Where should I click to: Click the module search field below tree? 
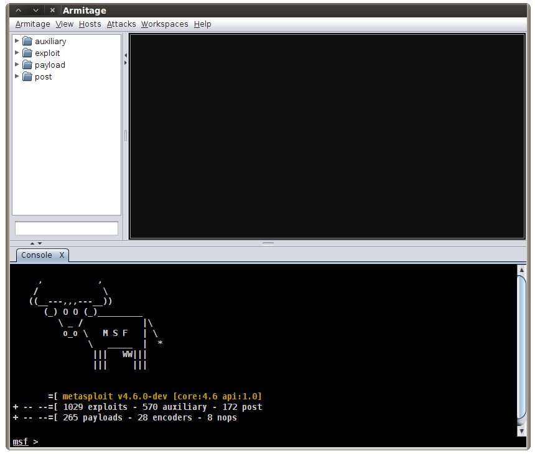click(66, 229)
